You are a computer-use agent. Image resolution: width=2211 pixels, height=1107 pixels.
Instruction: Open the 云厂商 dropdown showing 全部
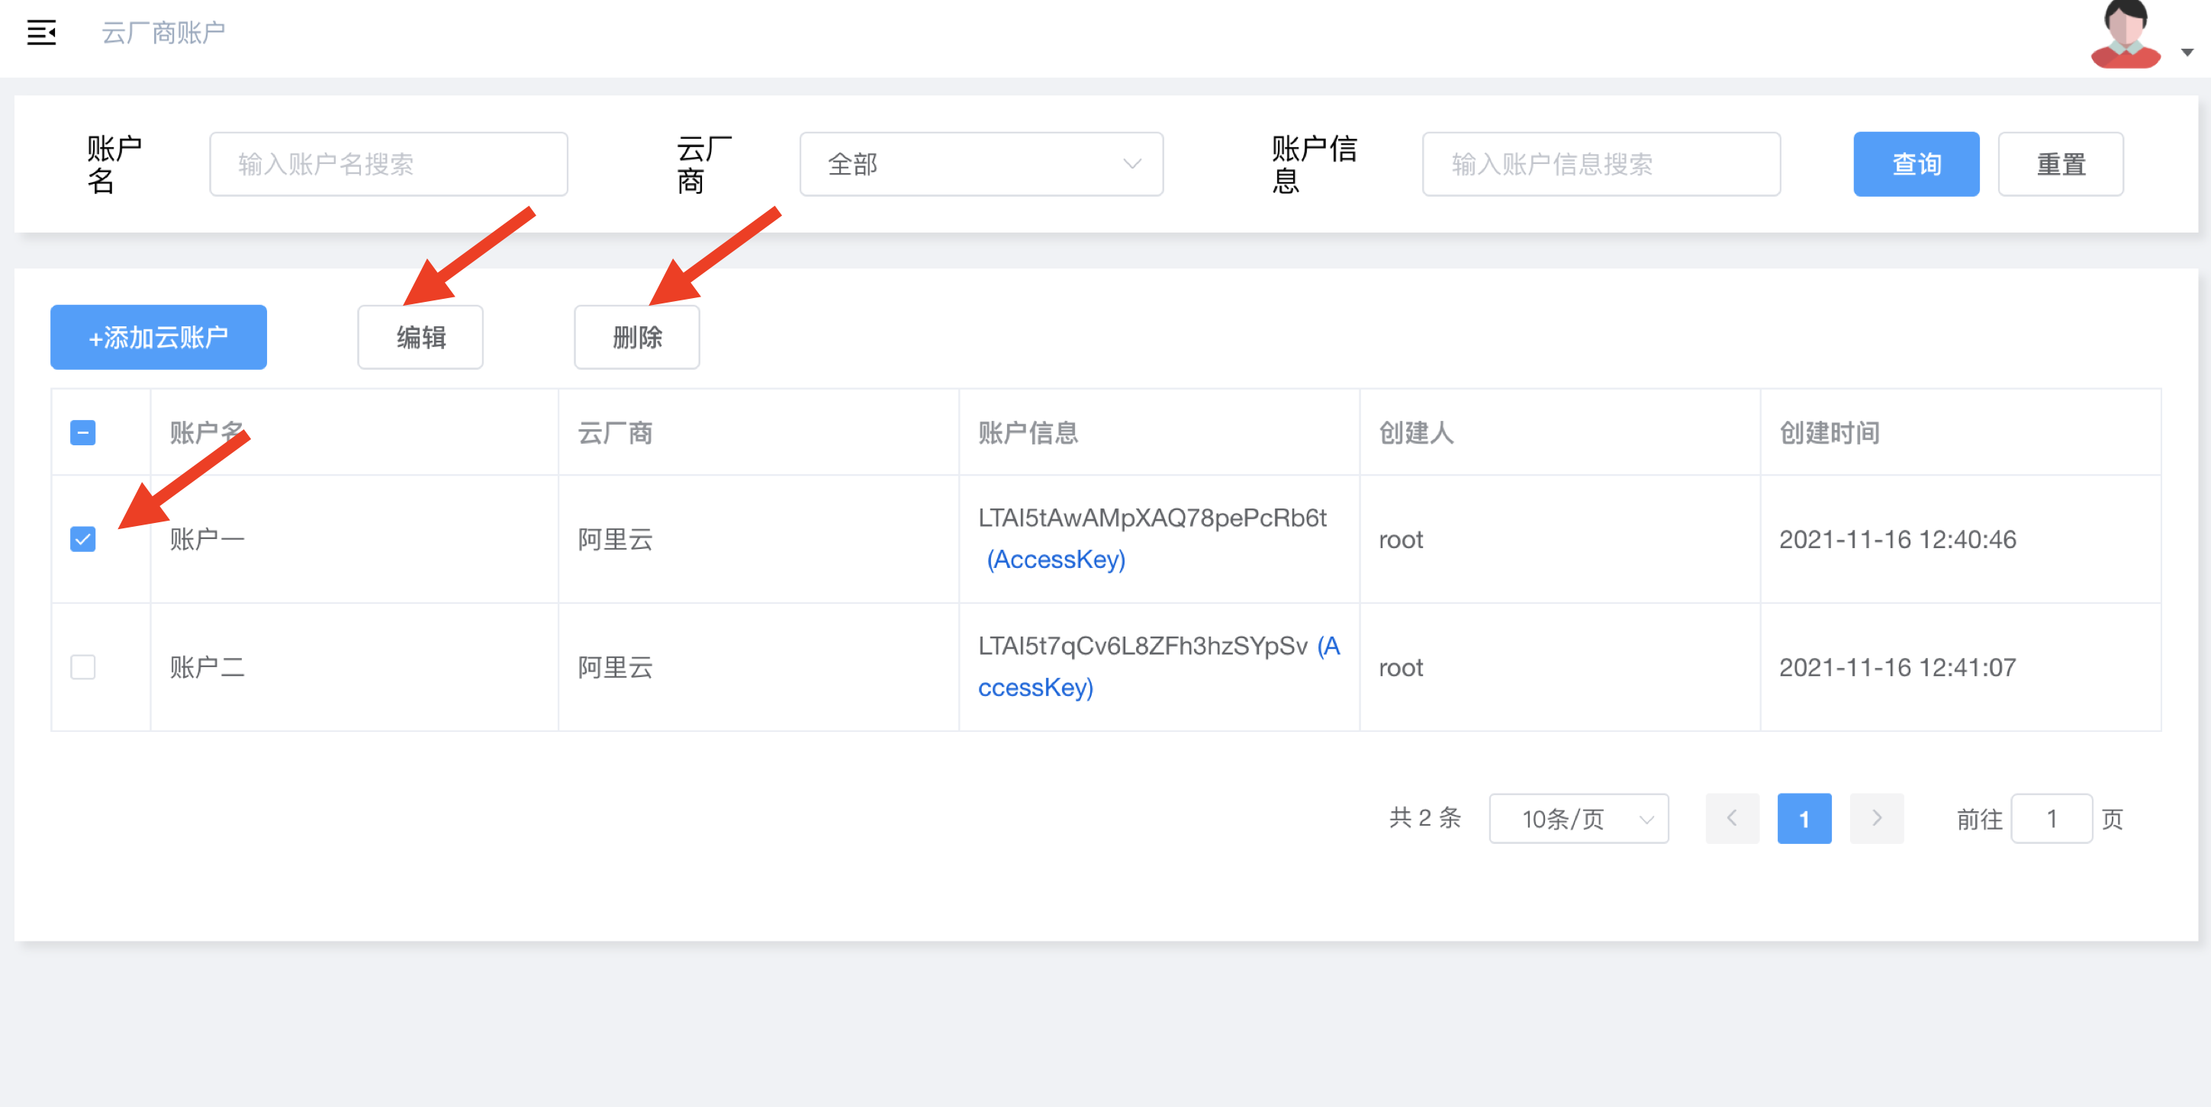tap(981, 164)
